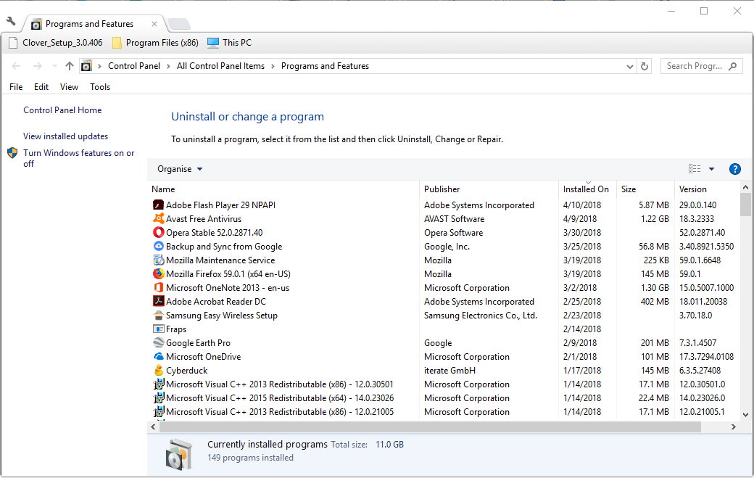This screenshot has height=478, width=754.
Task: Click the blue Help question mark icon
Action: [734, 169]
